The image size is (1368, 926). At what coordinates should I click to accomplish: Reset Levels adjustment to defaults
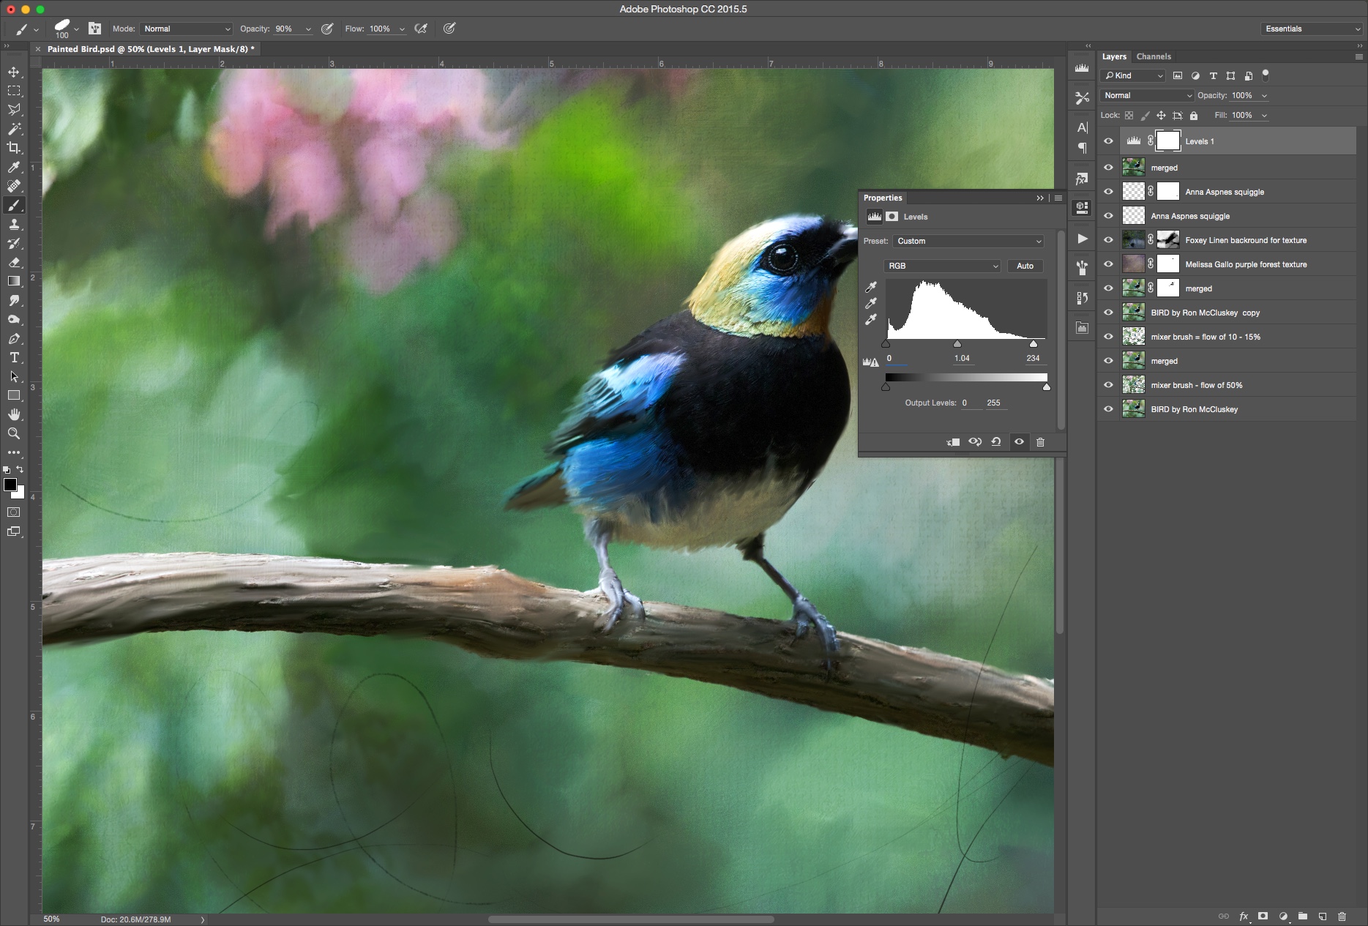pos(996,442)
